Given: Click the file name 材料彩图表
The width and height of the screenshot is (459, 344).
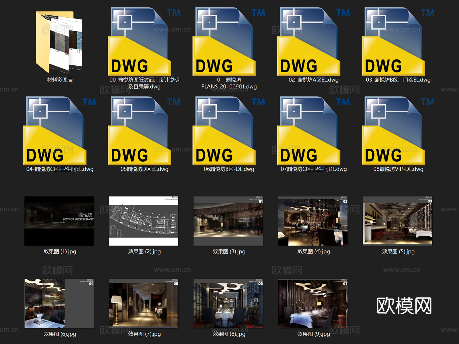Looking at the screenshot, I should pyautogui.click(x=60, y=80).
